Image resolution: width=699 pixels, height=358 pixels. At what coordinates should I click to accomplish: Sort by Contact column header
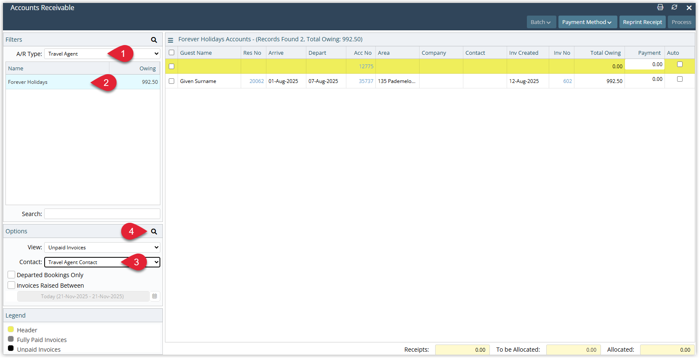click(x=485, y=53)
